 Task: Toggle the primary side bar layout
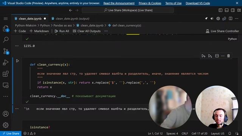click(220, 10)
